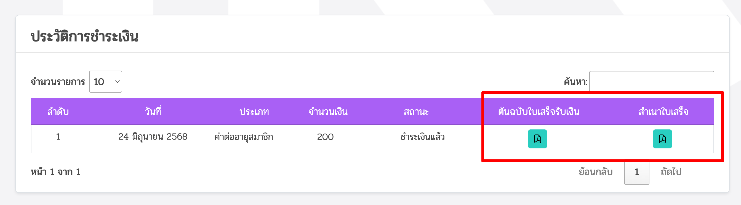Click the amount 200 cell
741x205 pixels.
click(x=325, y=137)
